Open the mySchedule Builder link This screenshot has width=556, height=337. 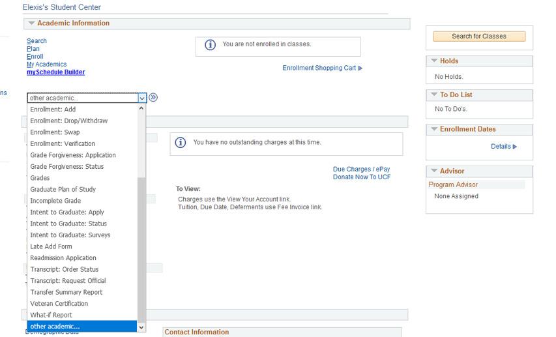[x=55, y=72]
